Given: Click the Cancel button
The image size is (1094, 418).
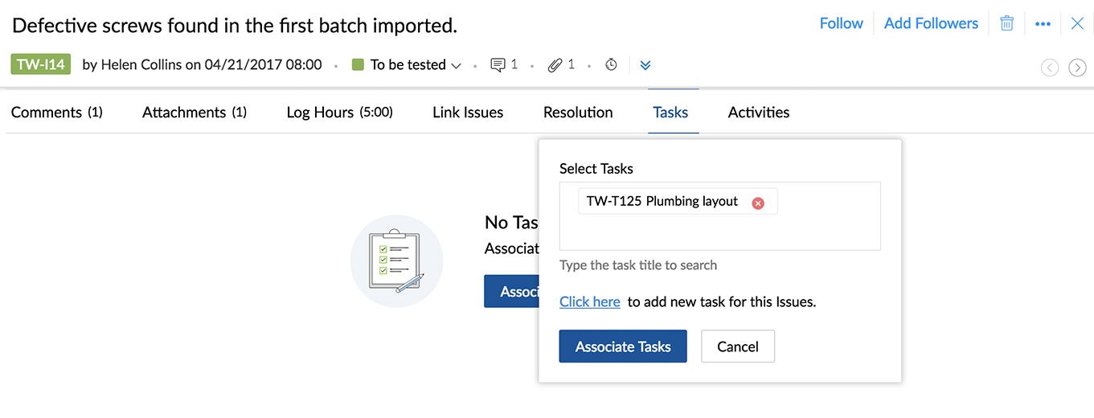Looking at the screenshot, I should (x=738, y=346).
